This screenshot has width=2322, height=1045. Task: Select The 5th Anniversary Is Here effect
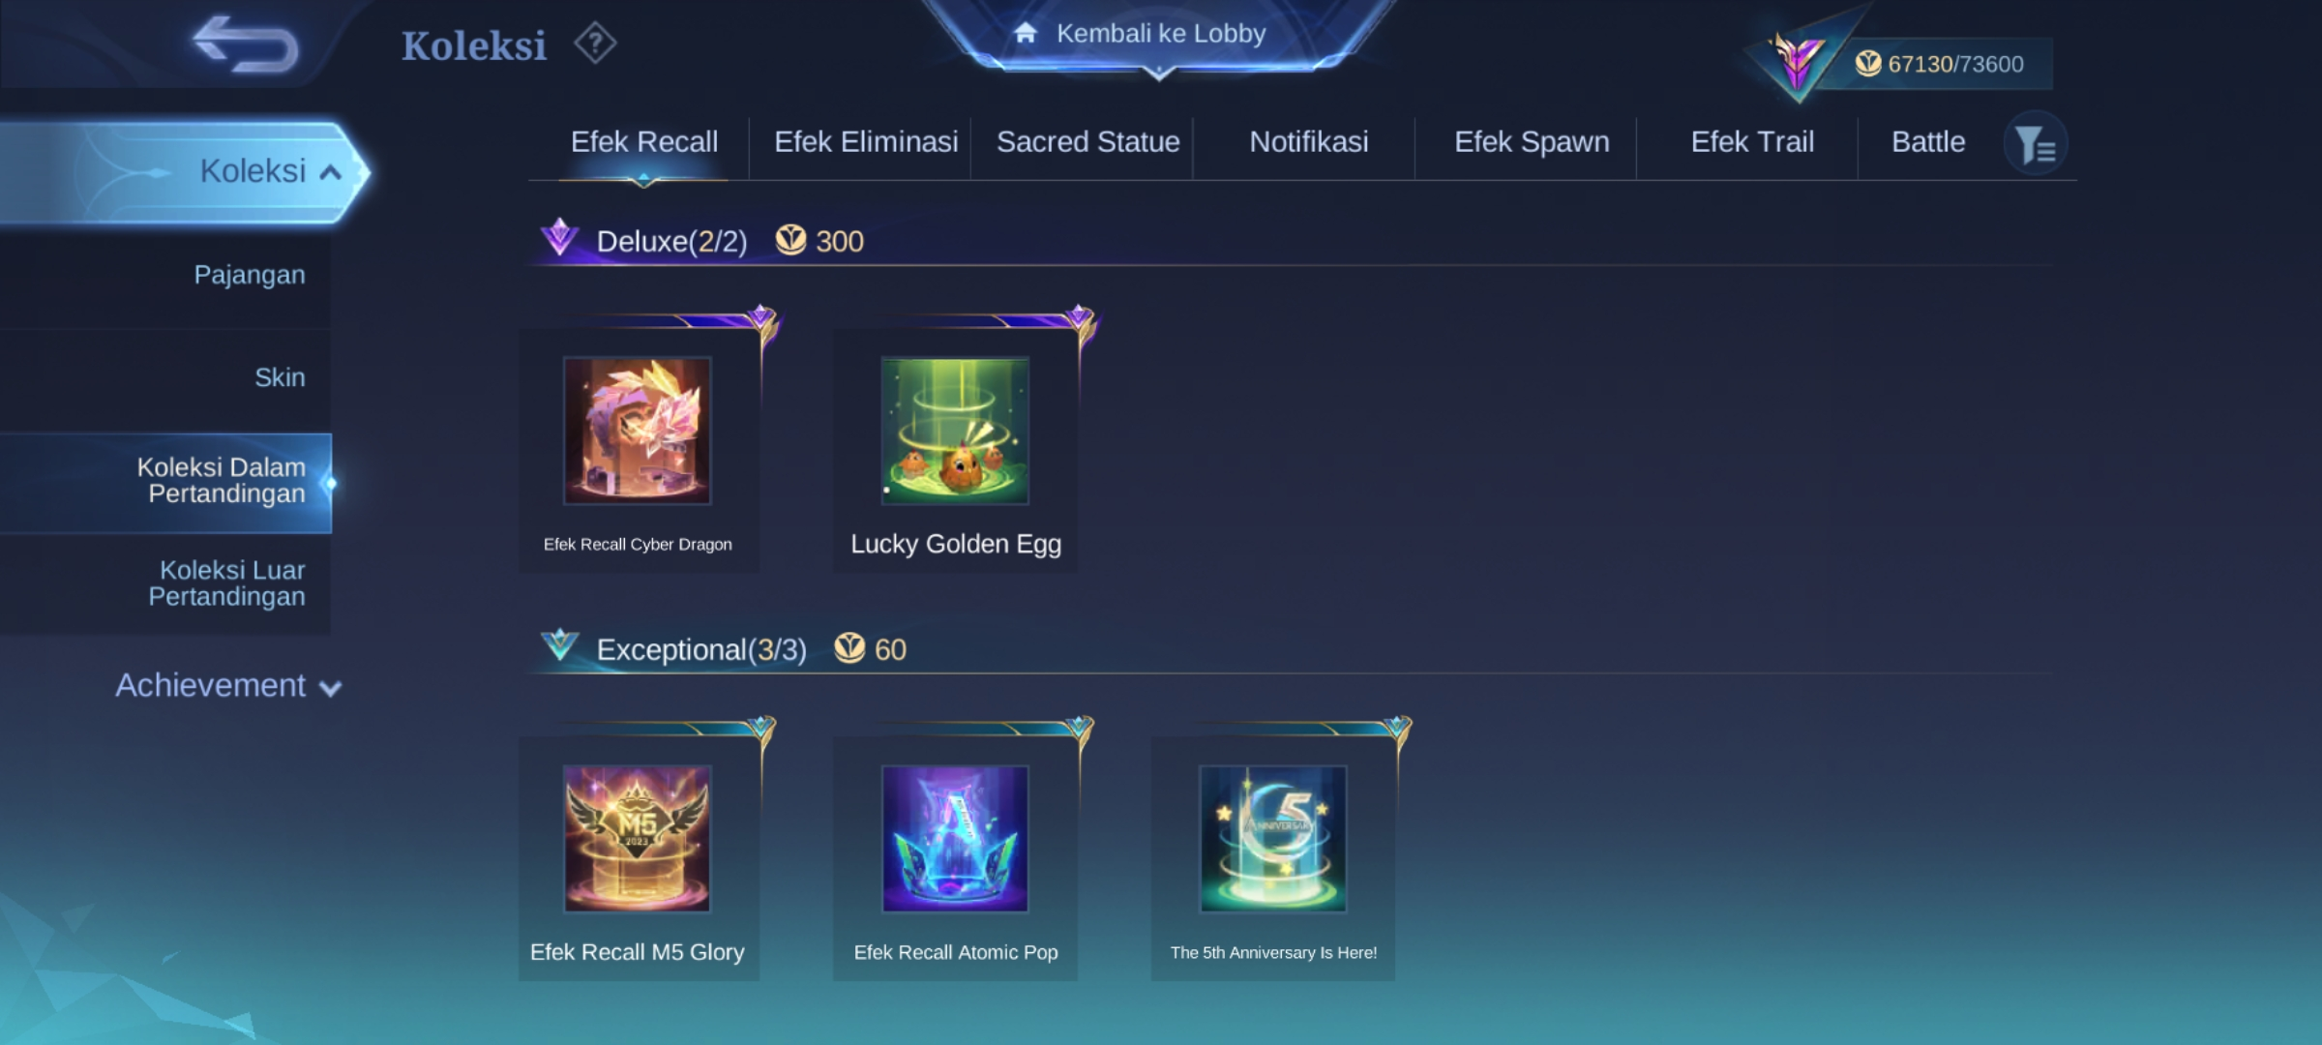[1272, 839]
